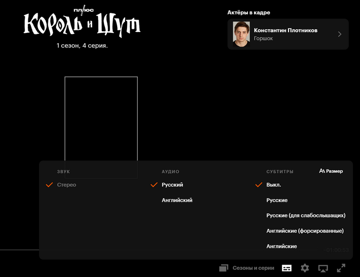Start AirPlay casting from the player
Screen dimensions: 360x277
(x=323, y=268)
